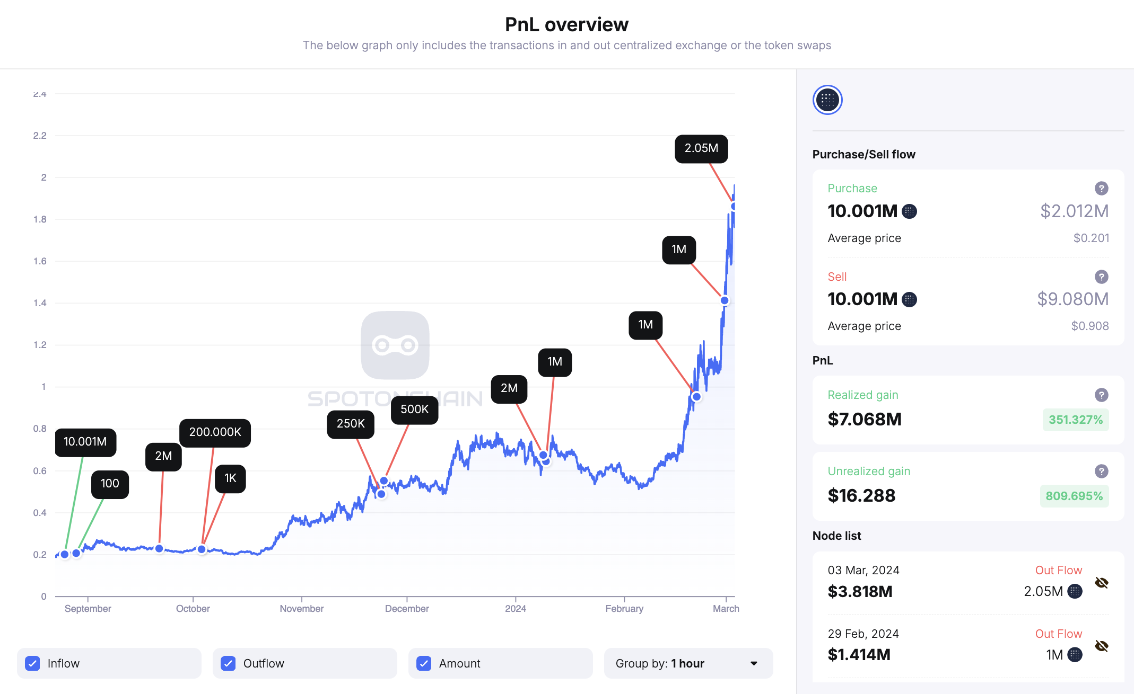
Task: Click token icon beside Purchase 10.001M amount
Action: pyautogui.click(x=909, y=211)
